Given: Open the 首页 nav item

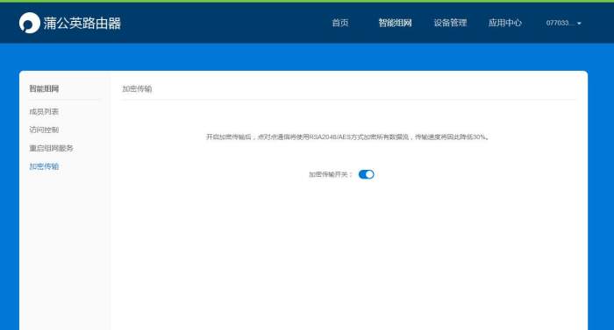Looking at the screenshot, I should coord(340,23).
